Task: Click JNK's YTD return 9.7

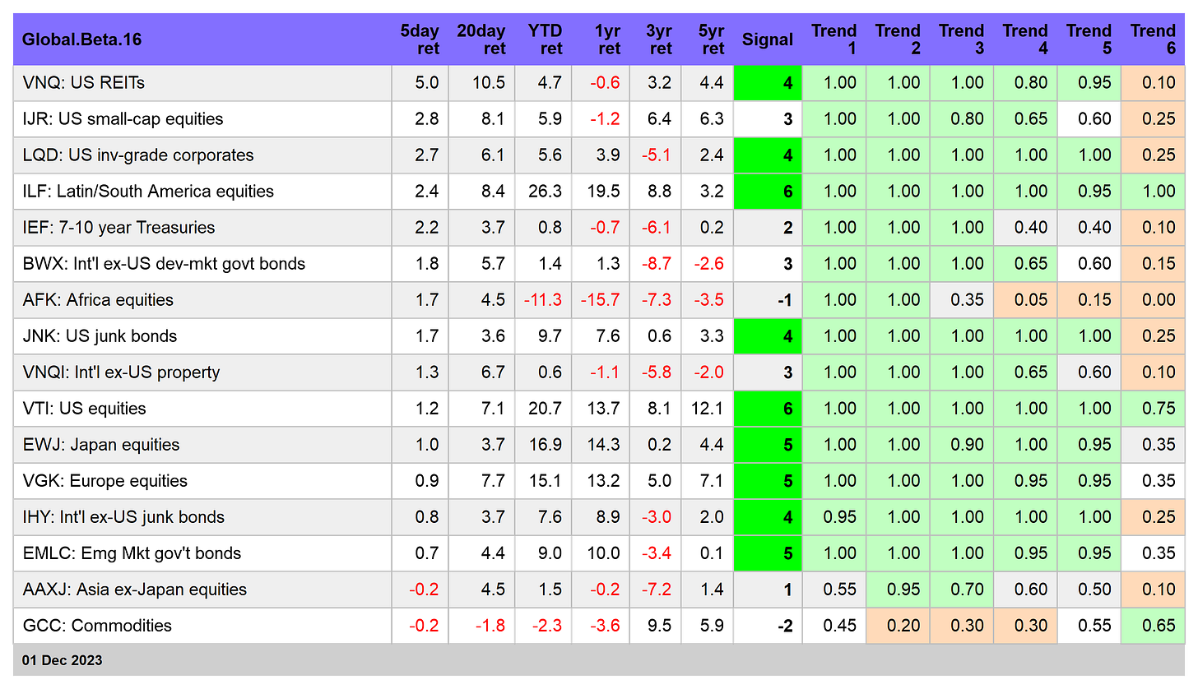Action: pos(549,336)
